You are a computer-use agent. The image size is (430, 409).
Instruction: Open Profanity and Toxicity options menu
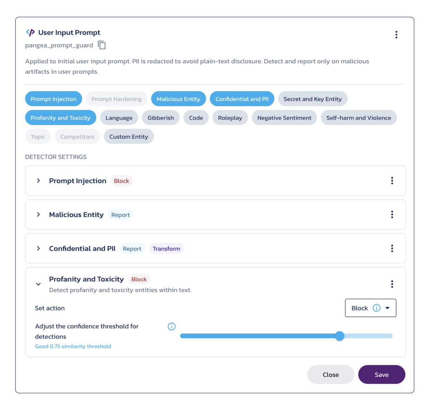coord(392,284)
